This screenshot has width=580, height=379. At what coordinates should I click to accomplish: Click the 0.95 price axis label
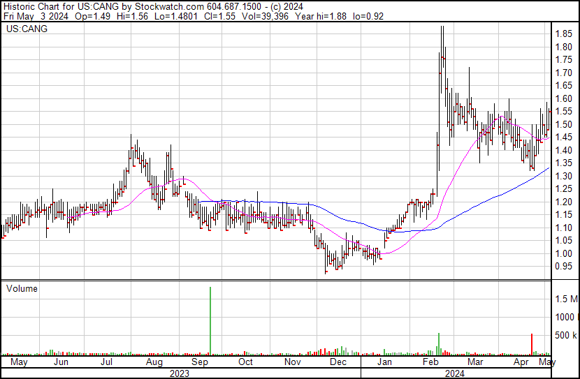[x=564, y=267]
